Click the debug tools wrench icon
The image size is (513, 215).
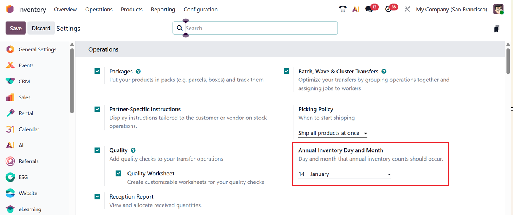click(x=407, y=9)
